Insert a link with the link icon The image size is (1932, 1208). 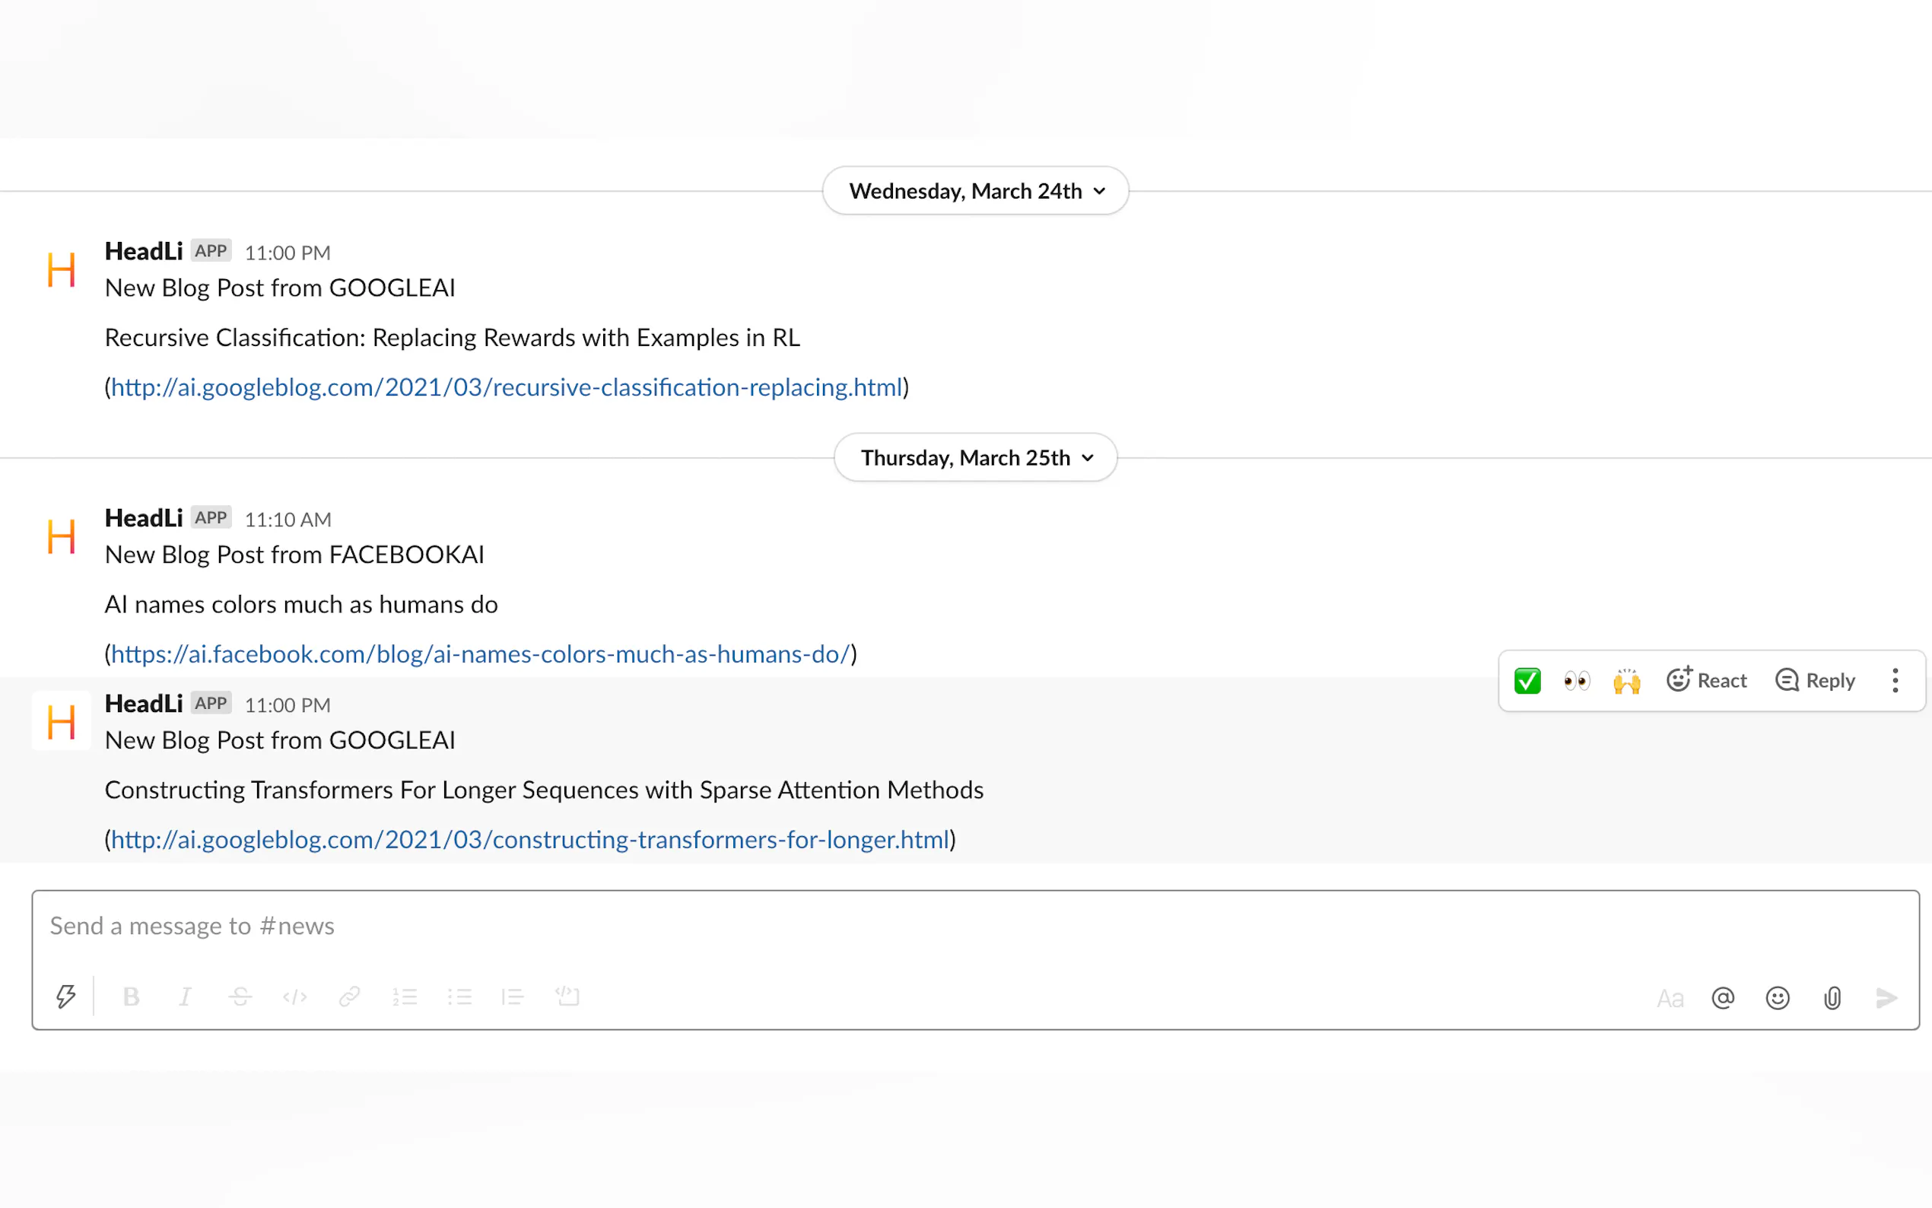(x=349, y=997)
